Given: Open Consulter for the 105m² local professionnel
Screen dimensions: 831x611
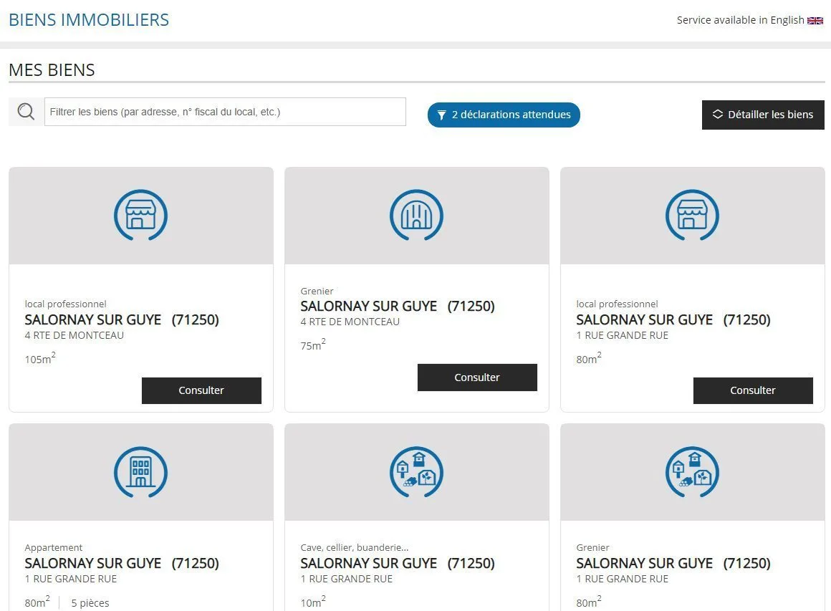Looking at the screenshot, I should (201, 390).
